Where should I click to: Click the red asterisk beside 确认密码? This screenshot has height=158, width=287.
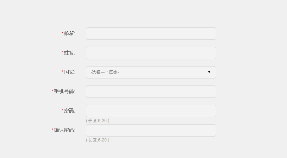(x=52, y=130)
